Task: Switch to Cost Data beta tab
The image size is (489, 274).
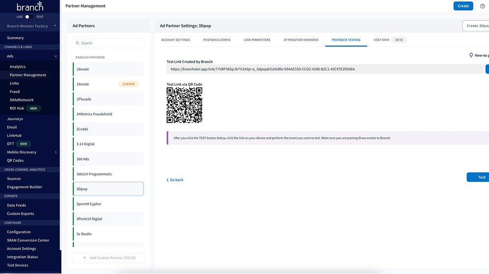Action: click(x=390, y=40)
